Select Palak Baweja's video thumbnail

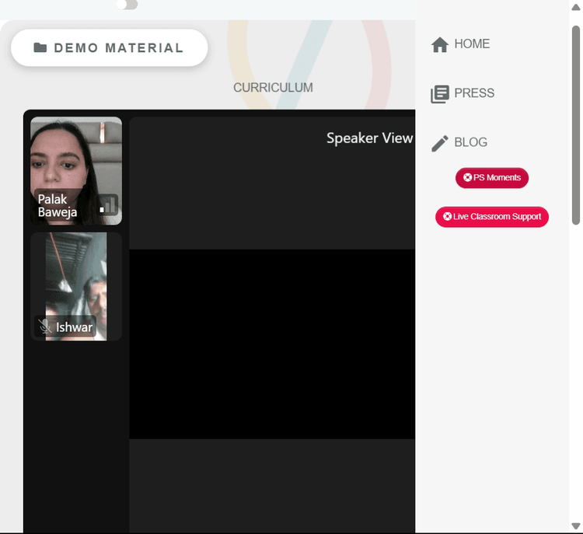pyautogui.click(x=76, y=171)
